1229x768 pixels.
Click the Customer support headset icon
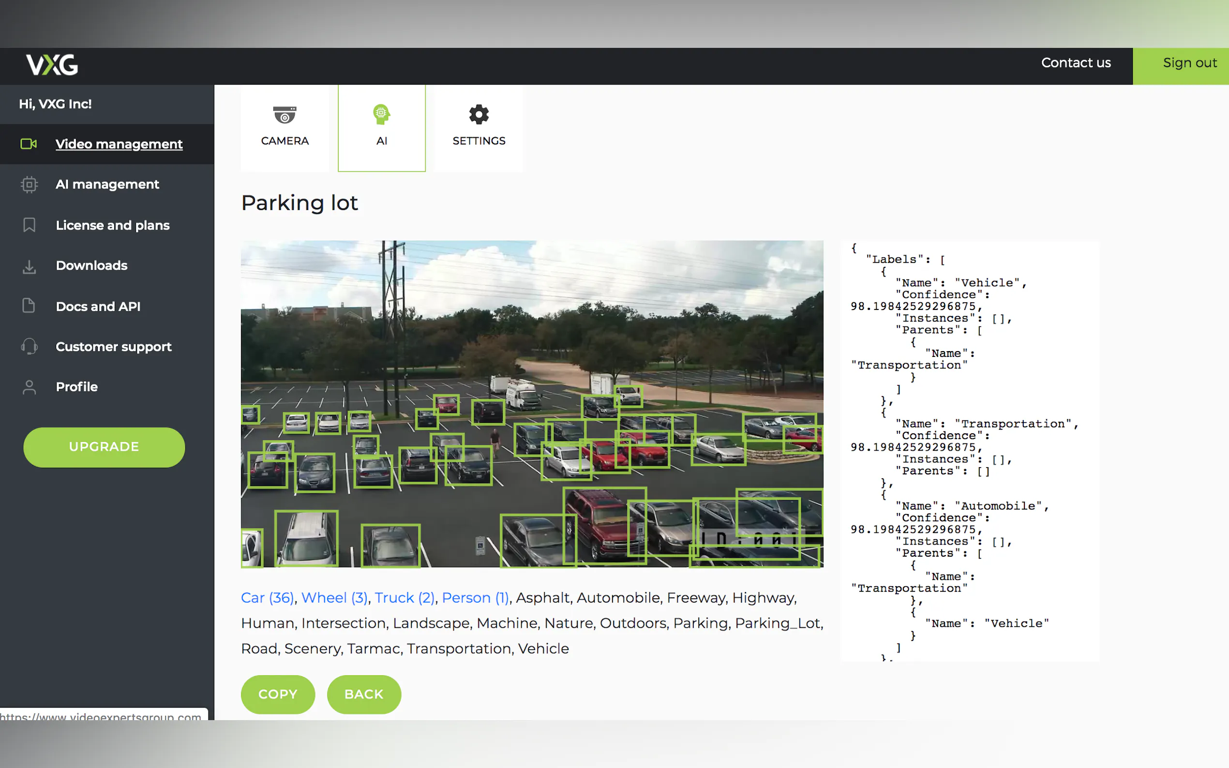point(29,346)
